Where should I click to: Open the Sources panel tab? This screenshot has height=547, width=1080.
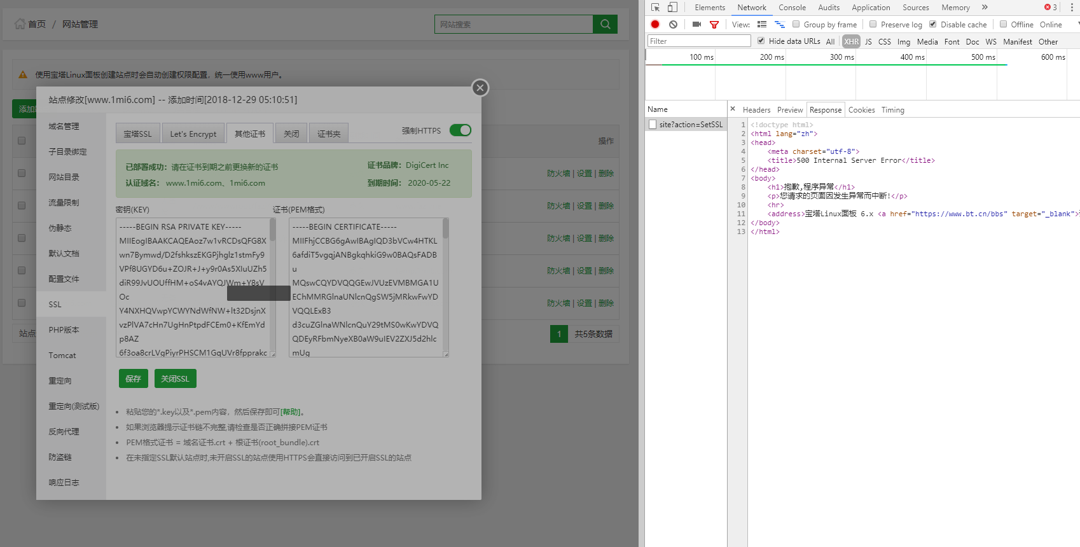click(x=915, y=8)
